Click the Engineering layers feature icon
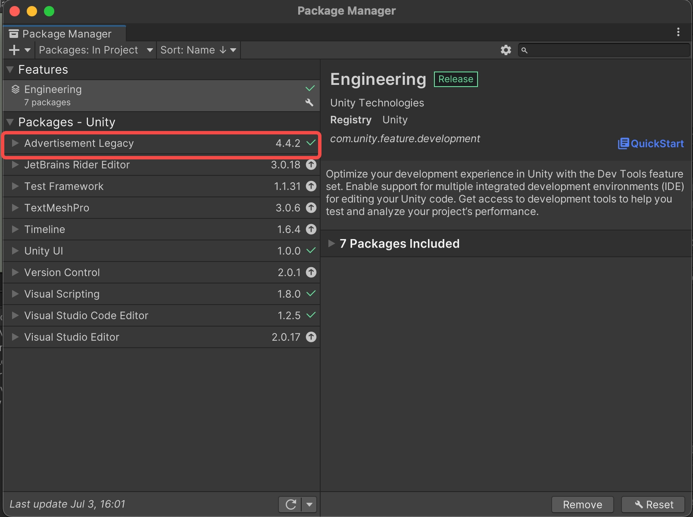 pos(16,89)
